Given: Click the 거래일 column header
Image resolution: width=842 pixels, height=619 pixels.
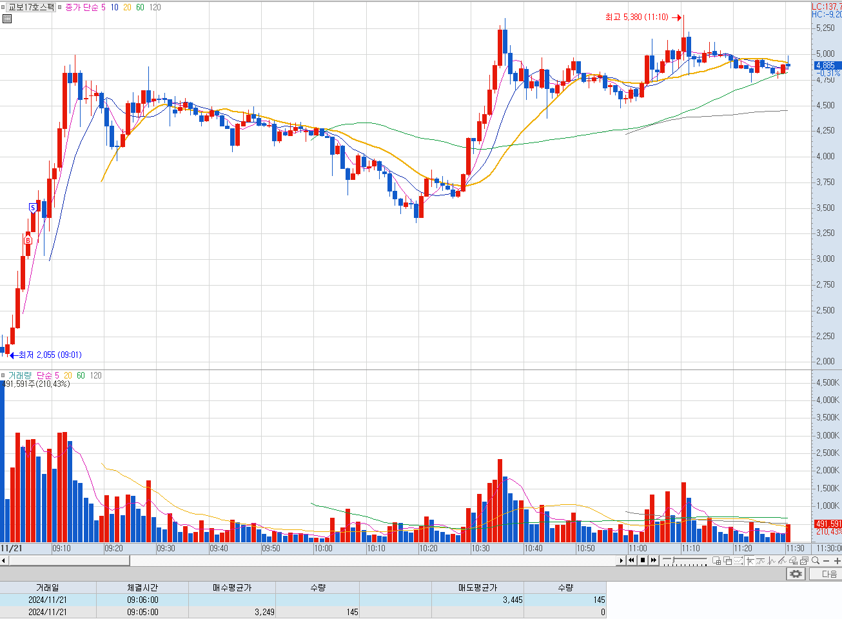Looking at the screenshot, I should pos(48,587).
